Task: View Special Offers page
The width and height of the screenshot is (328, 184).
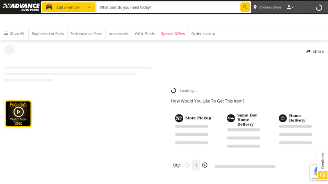Action: click(173, 34)
